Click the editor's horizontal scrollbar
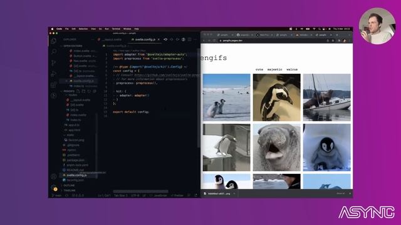The image size is (401, 225). click(140, 191)
